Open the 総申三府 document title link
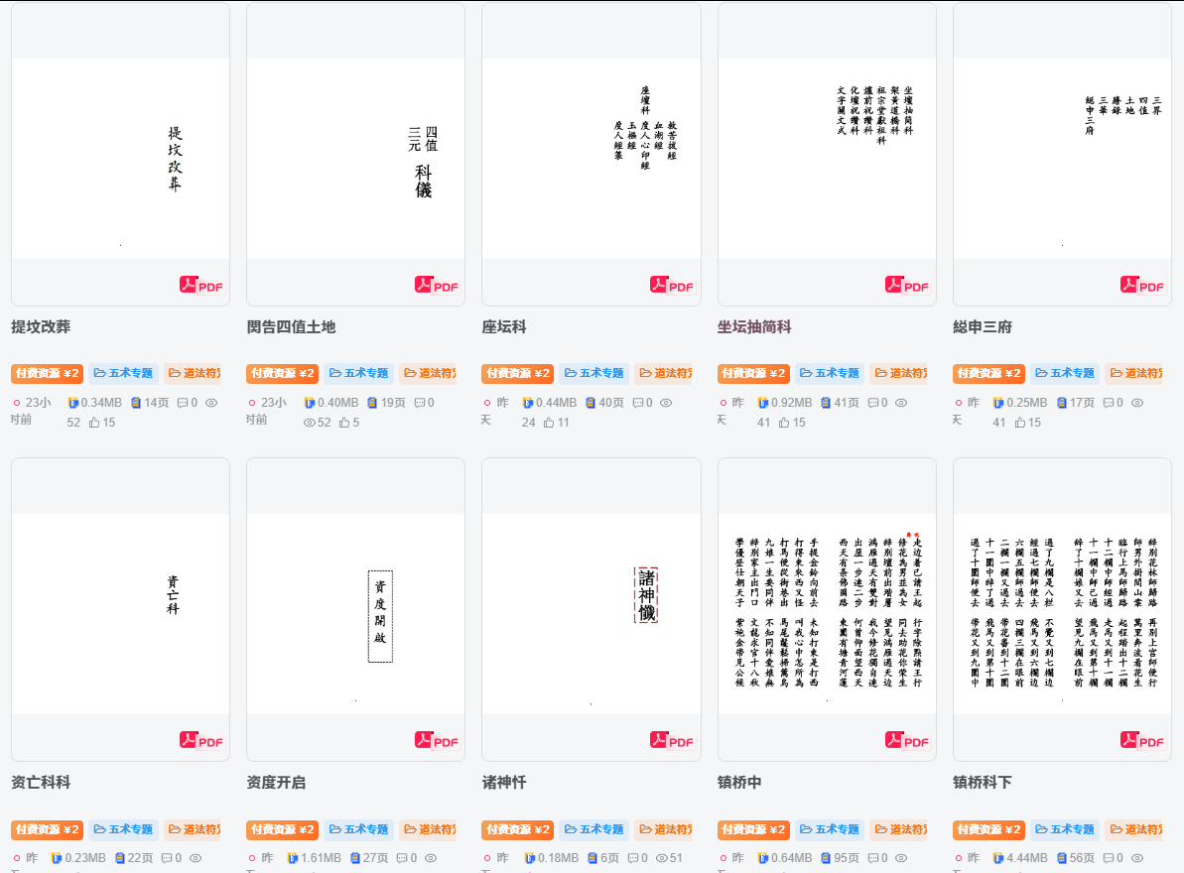Image resolution: width=1184 pixels, height=873 pixels. click(x=983, y=326)
